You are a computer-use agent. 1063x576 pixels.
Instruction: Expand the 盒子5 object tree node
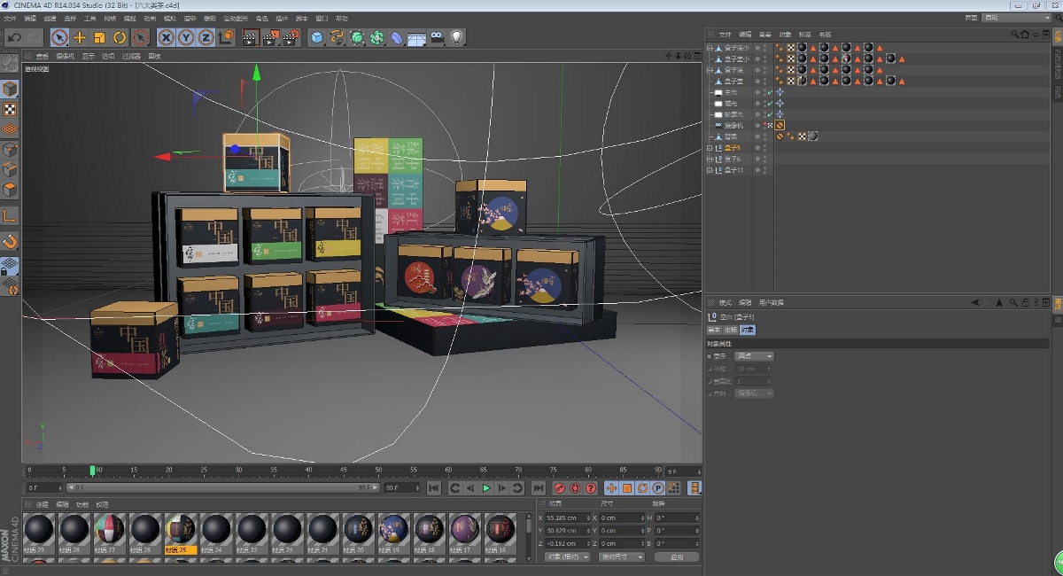[x=710, y=148]
